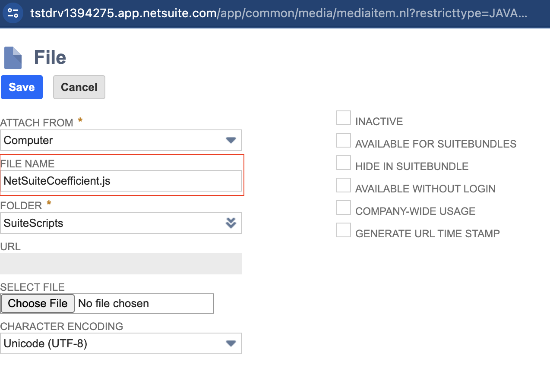Click the File Name input field
The image size is (550, 365).
pyautogui.click(x=121, y=181)
